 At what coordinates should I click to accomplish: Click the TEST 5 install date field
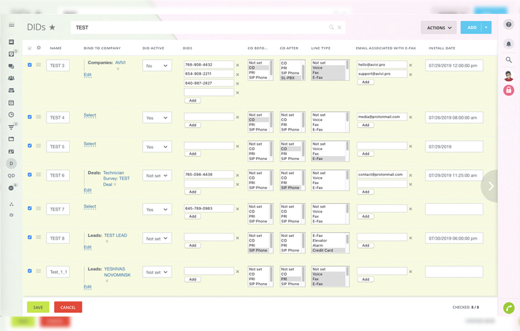454,147
